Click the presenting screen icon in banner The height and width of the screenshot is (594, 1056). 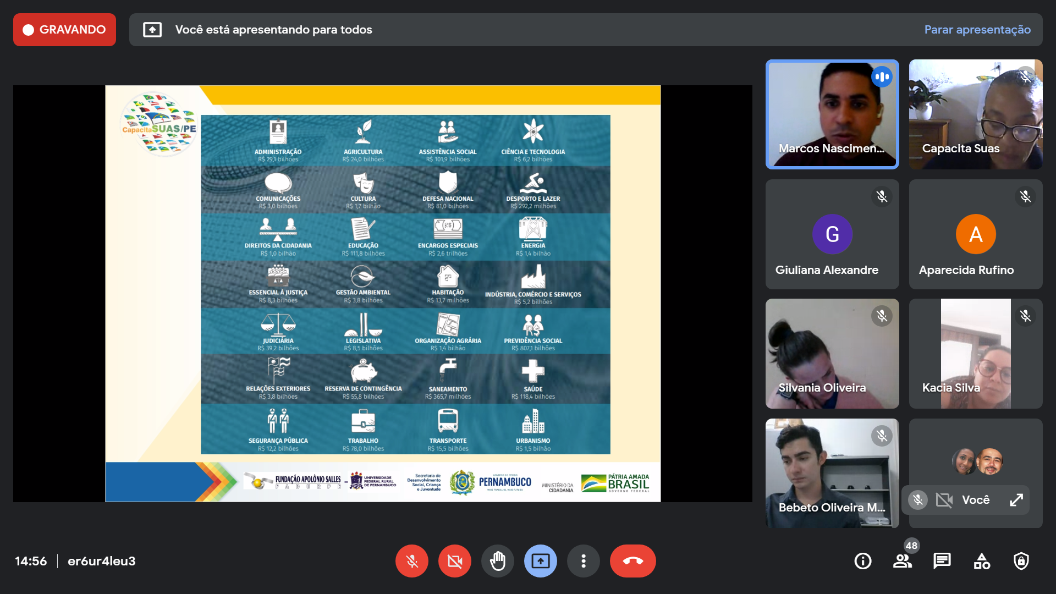pyautogui.click(x=152, y=30)
